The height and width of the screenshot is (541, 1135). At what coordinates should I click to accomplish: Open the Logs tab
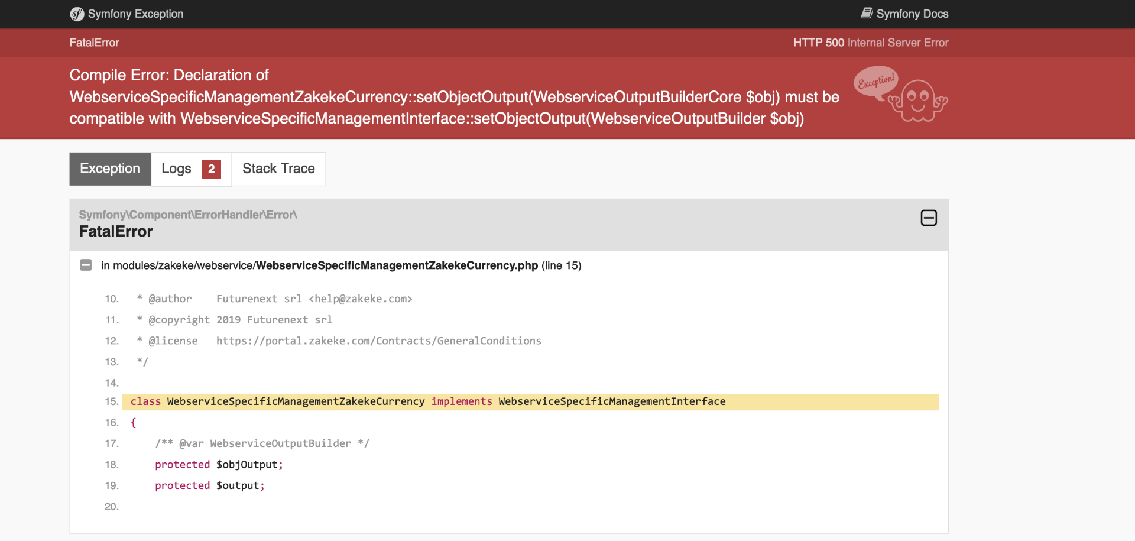click(x=191, y=169)
